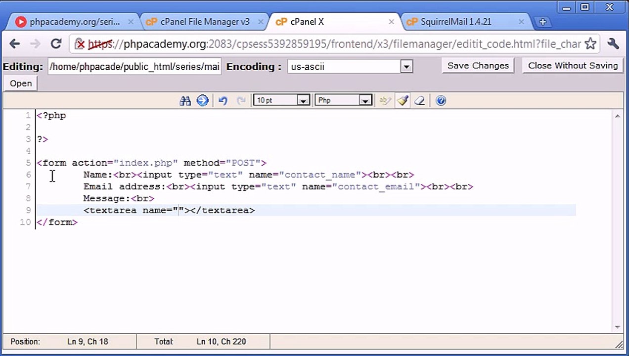Toggle the spell check abc icon
The height and width of the screenshot is (356, 629).
[385, 100]
